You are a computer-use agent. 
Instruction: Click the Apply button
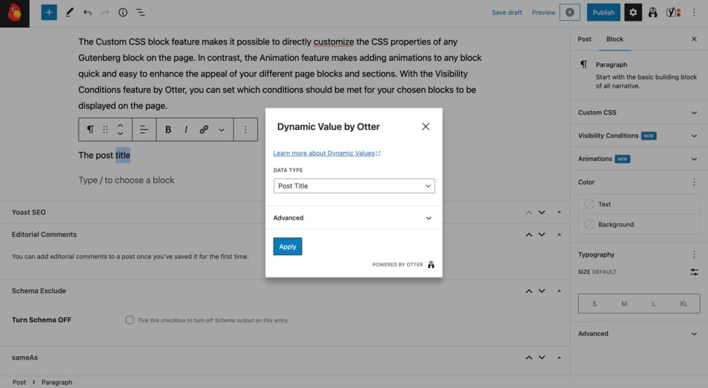tap(288, 246)
